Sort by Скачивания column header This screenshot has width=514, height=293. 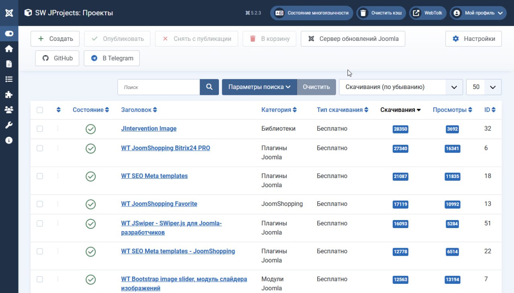pos(400,110)
